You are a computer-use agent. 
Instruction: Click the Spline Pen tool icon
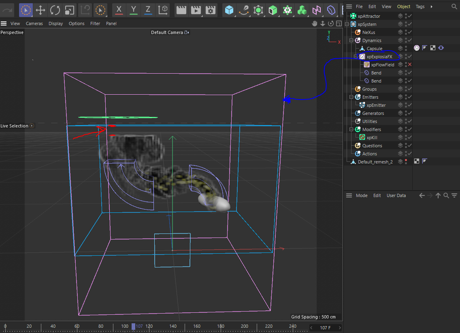pyautogui.click(x=244, y=10)
